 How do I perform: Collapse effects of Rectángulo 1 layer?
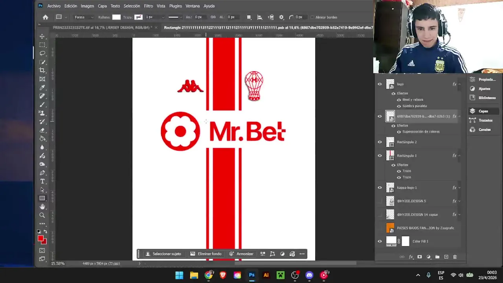(x=459, y=156)
